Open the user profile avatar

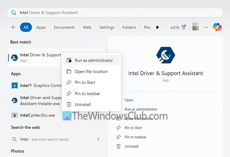195,27
